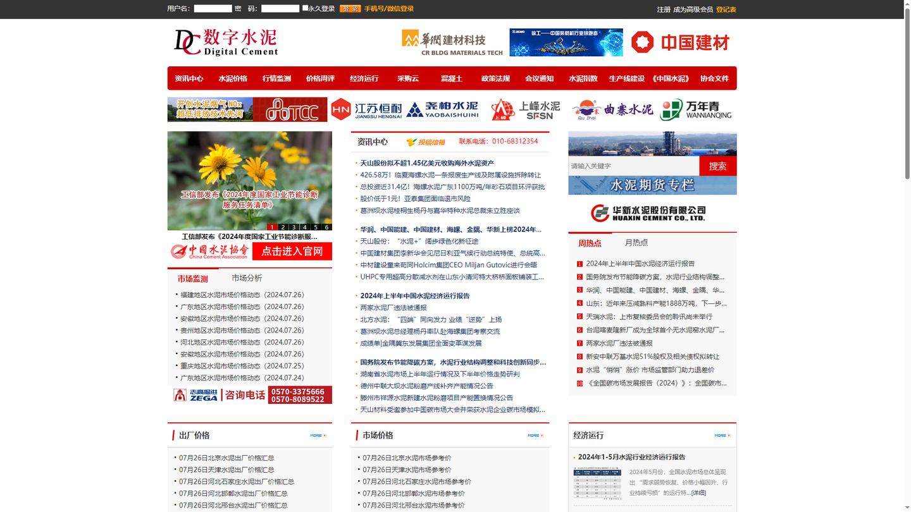
Task: Open 2024年上半年中国水泥经济运行报告 headline in center column
Action: [x=415, y=296]
